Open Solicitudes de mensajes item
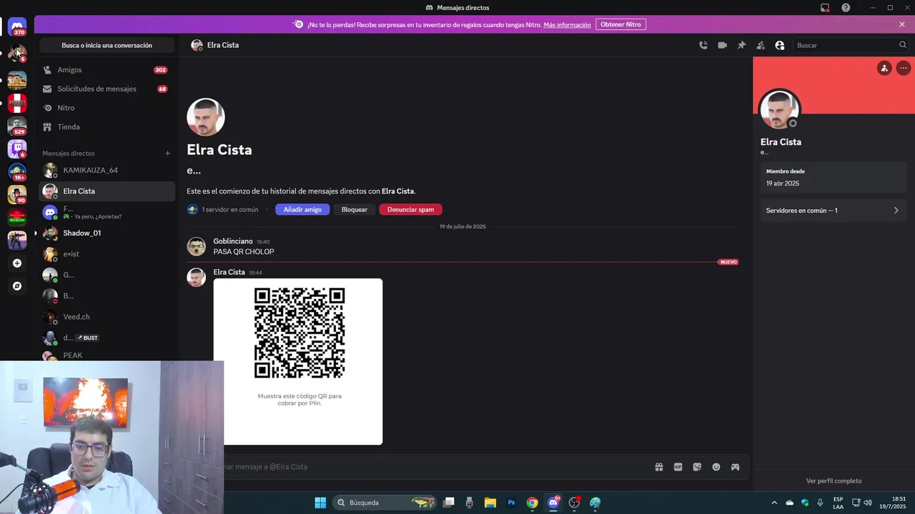 (x=107, y=89)
